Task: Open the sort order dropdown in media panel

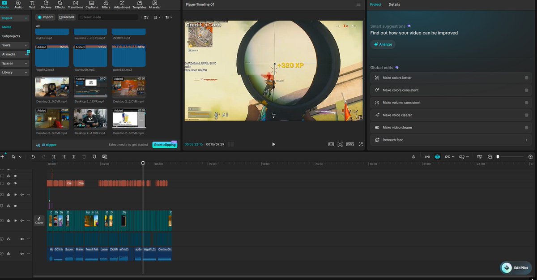Action: (x=157, y=17)
